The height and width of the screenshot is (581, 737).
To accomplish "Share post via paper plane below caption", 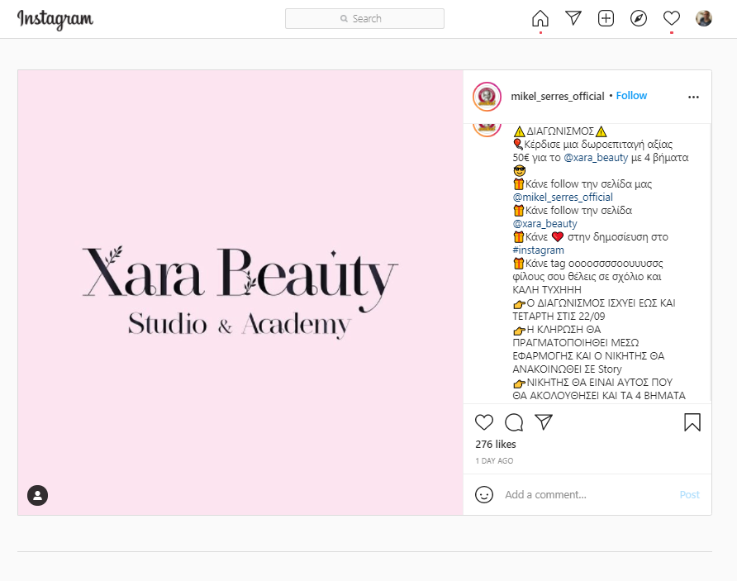I will pyautogui.click(x=544, y=422).
